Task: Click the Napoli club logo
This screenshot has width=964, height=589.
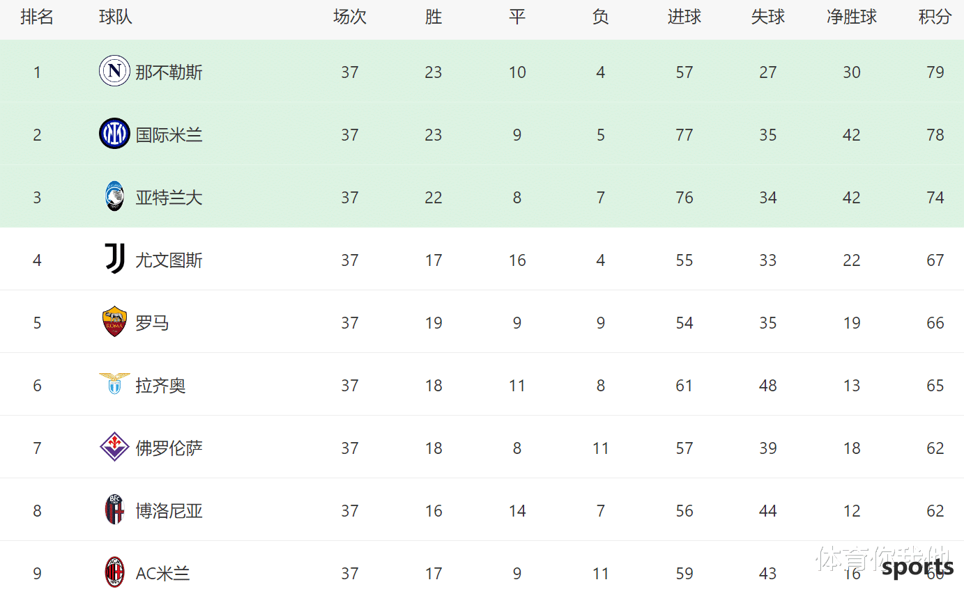Action: pos(114,71)
